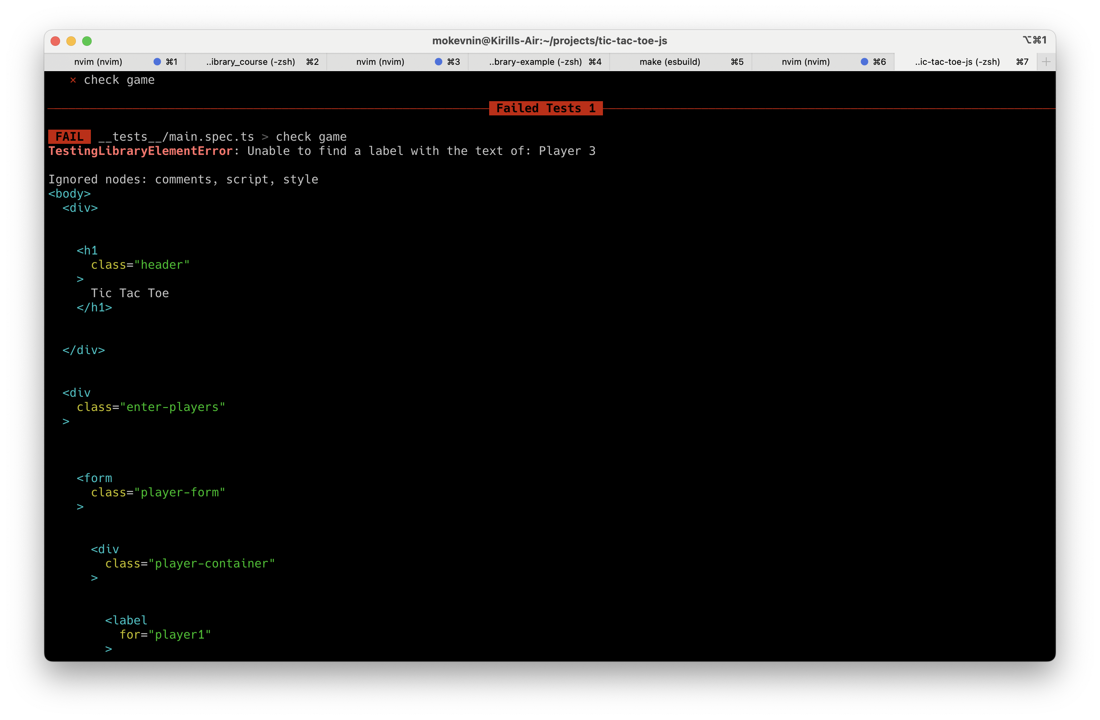This screenshot has width=1100, height=720.
Task: Open the ..brary-example (-zsh) tab
Action: coord(535,62)
